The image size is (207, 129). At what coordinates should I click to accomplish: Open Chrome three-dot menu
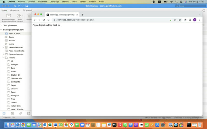pyautogui.click(x=199, y=20)
